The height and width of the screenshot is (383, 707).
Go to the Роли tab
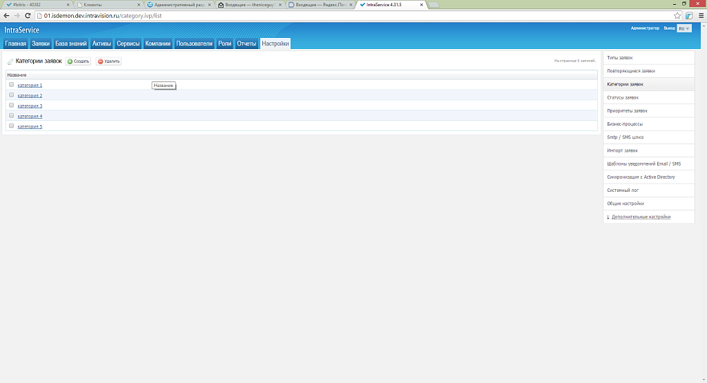[224, 43]
